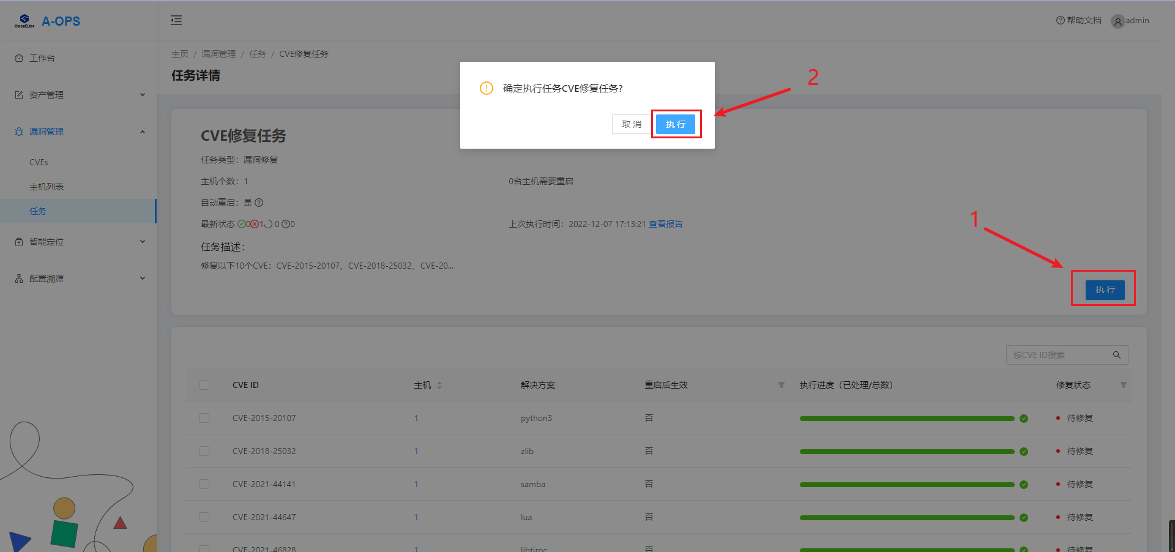Confirm by clicking 执行 in the dialog
1175x552 pixels.
pos(675,124)
